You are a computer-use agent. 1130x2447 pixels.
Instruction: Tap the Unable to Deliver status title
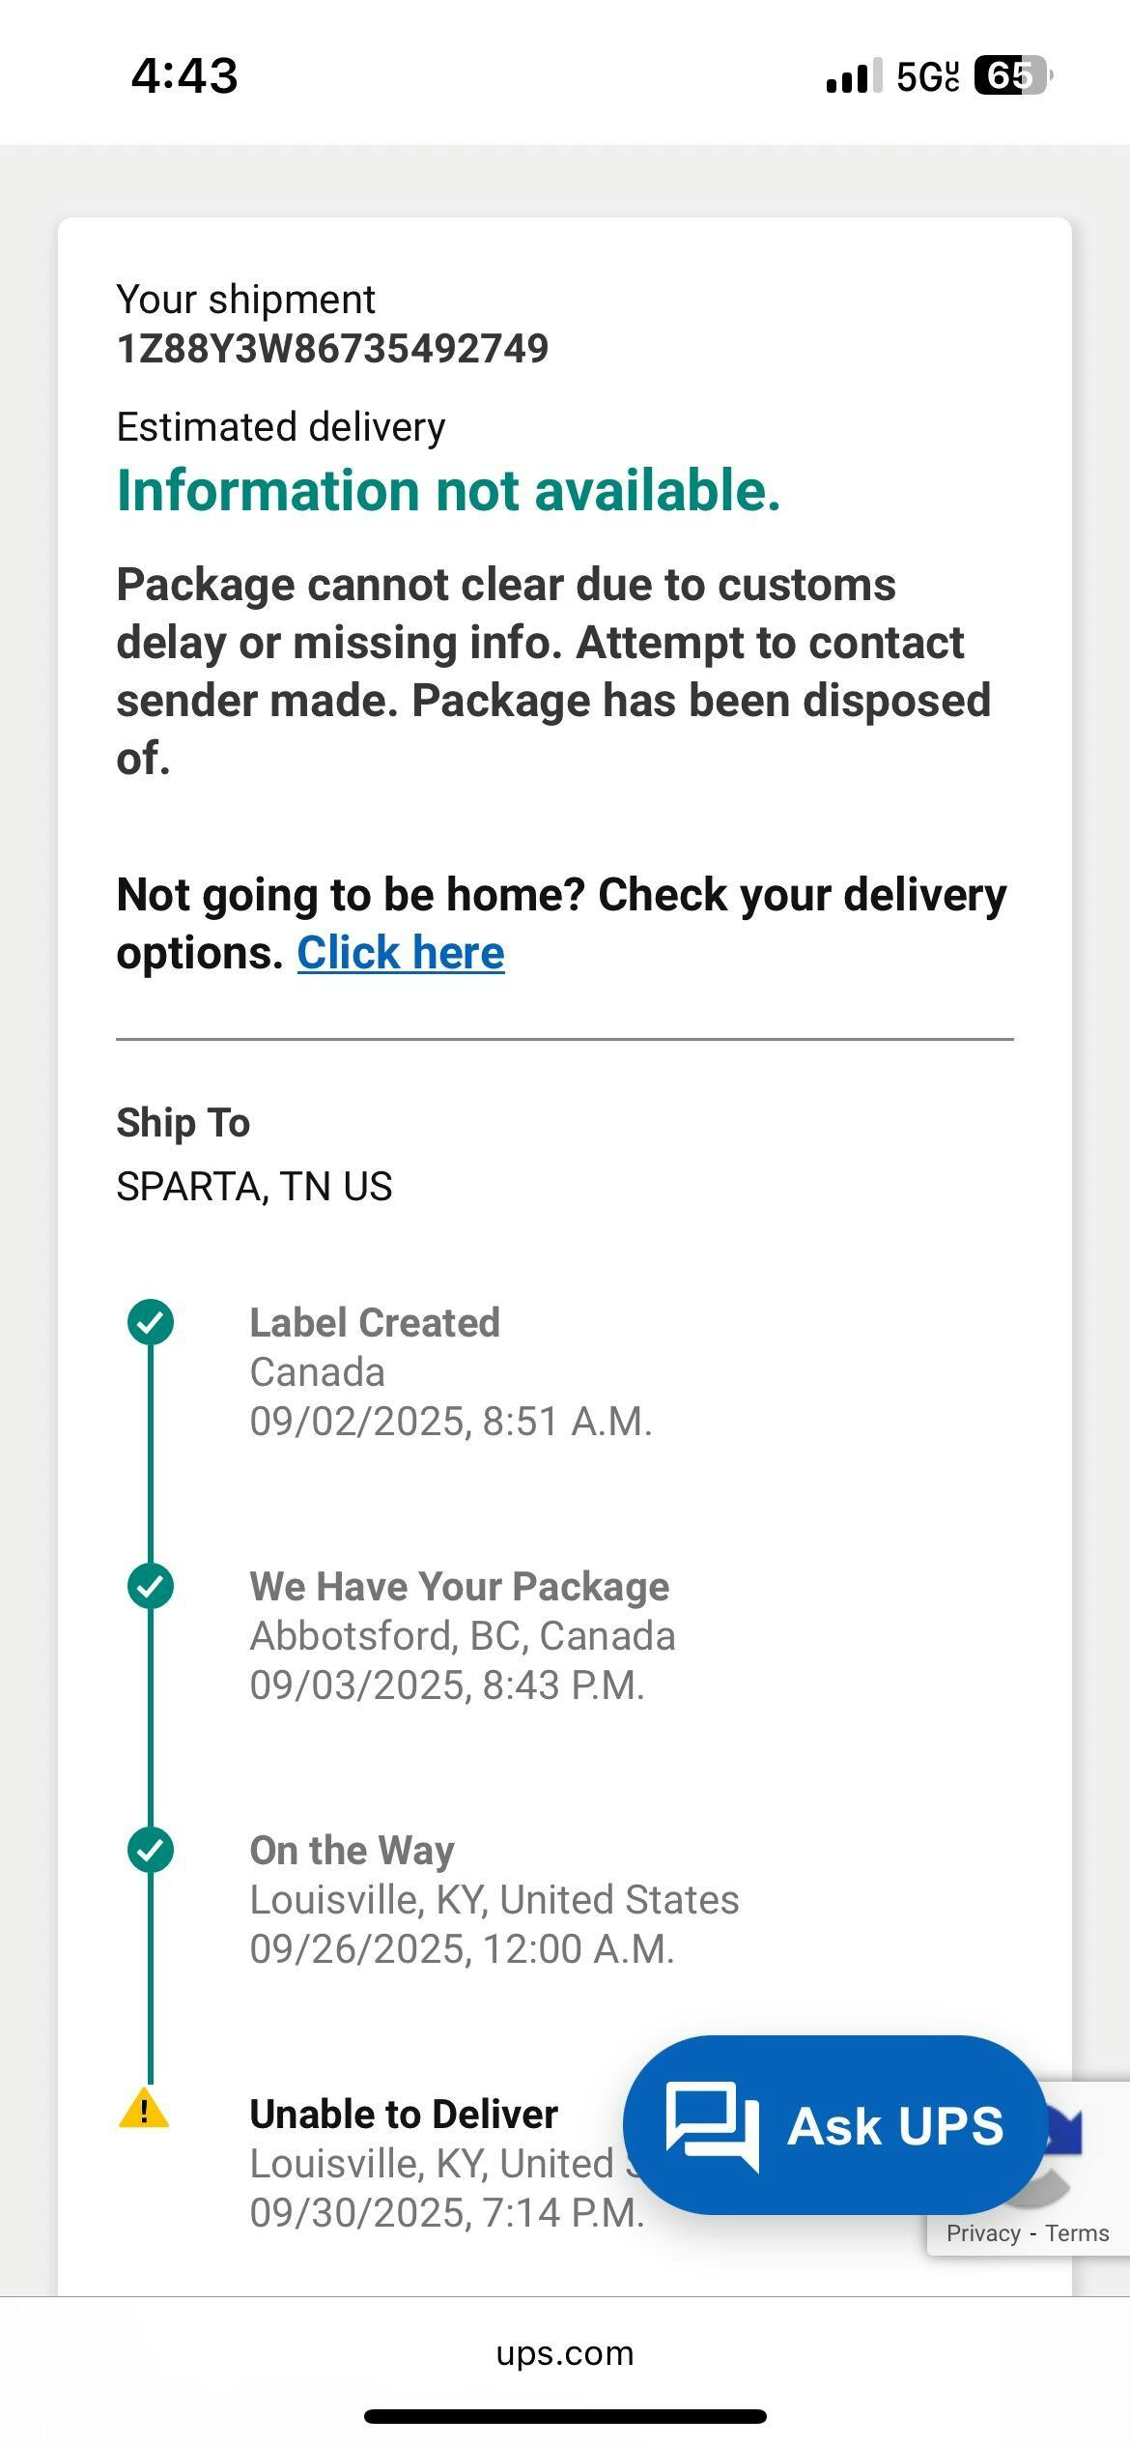coord(404,2114)
